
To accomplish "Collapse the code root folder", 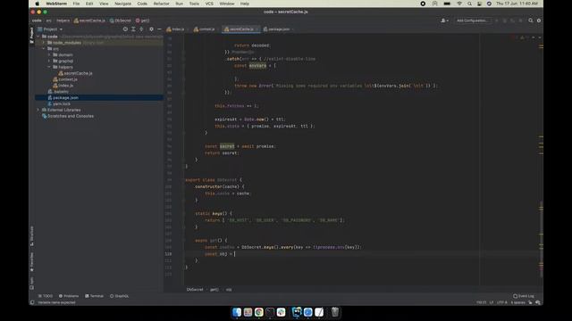I will (38, 37).
